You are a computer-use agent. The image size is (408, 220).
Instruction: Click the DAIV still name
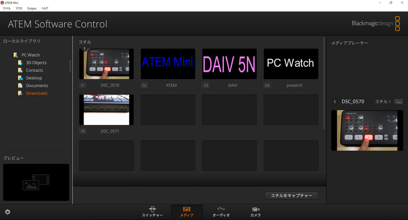(233, 85)
